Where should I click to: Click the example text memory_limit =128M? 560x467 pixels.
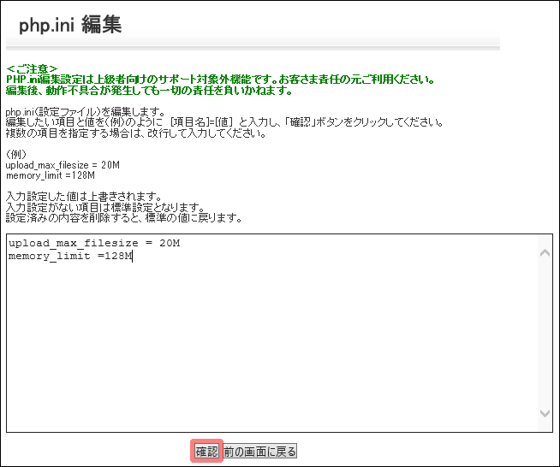51,175
